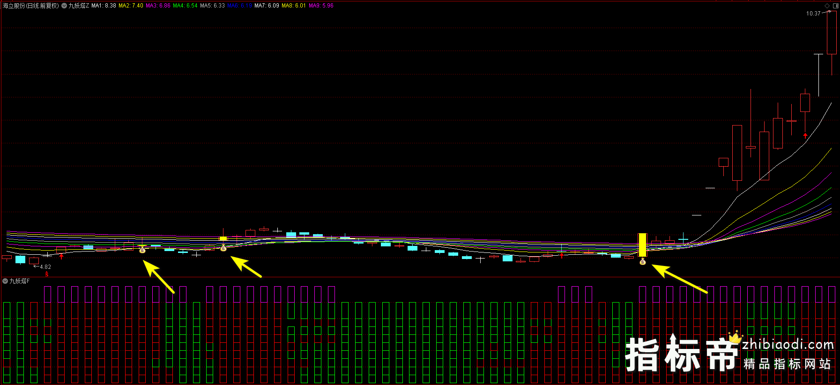Click the 10.37 high price label
840x385 pixels.
point(813,14)
